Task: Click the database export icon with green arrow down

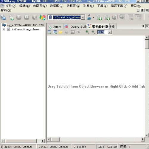Action: pyautogui.click(x=99, y=18)
